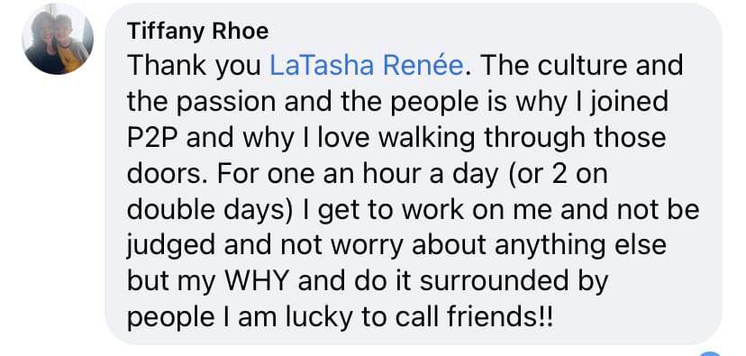Click the word "WHY" in the comment
The image size is (746, 356).
point(257,282)
